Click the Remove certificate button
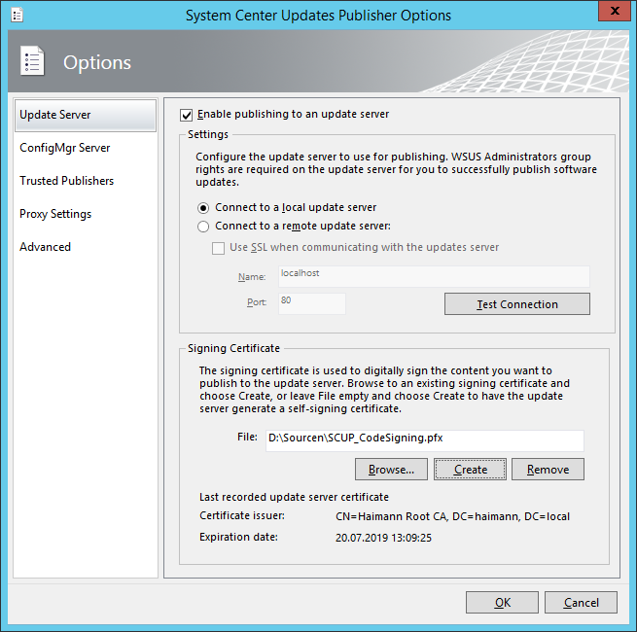The width and height of the screenshot is (637, 632). click(549, 470)
